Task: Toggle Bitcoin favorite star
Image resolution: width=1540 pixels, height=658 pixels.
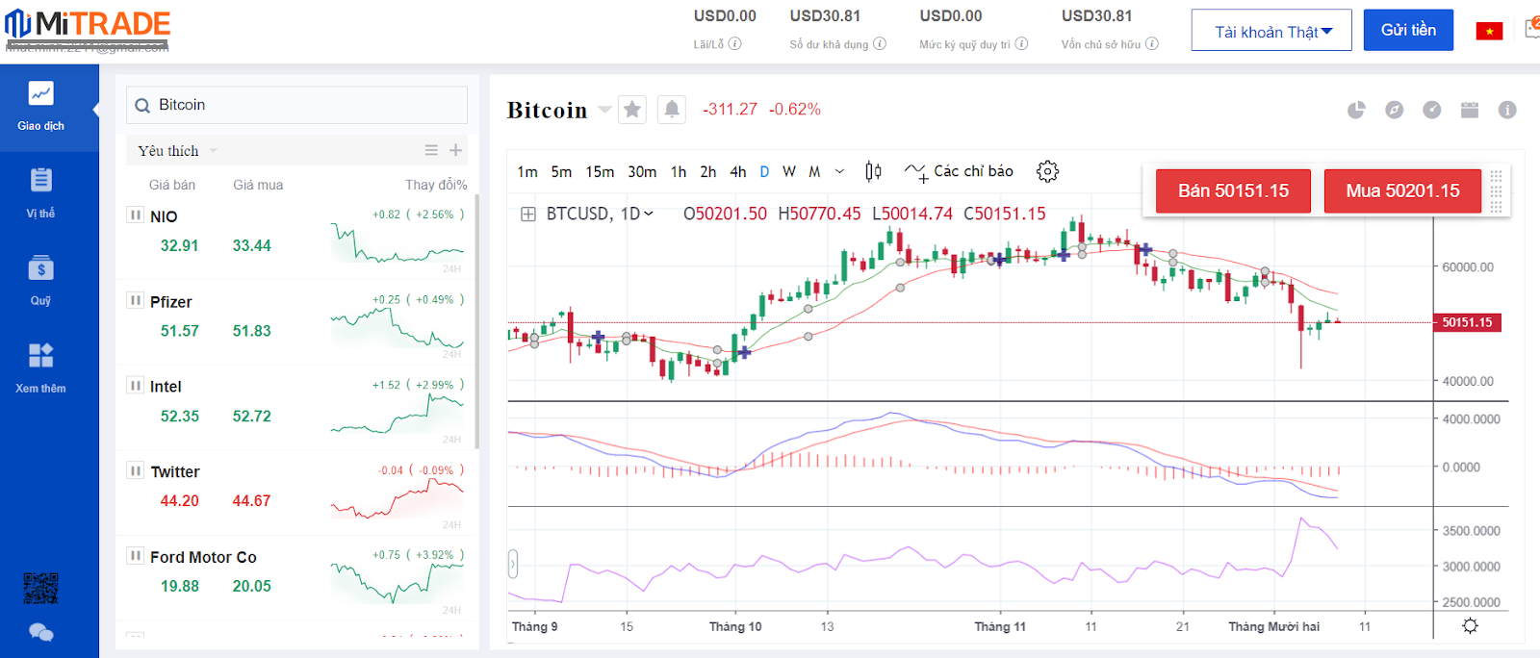Action: [632, 110]
